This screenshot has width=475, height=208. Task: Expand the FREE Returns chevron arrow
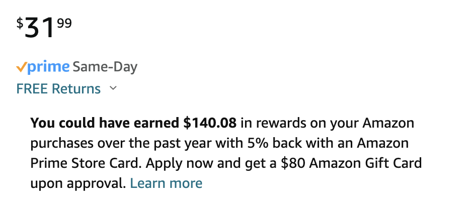[x=113, y=88]
